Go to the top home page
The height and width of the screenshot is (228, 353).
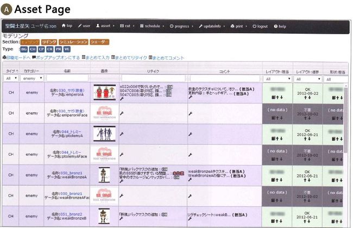[x=67, y=26]
